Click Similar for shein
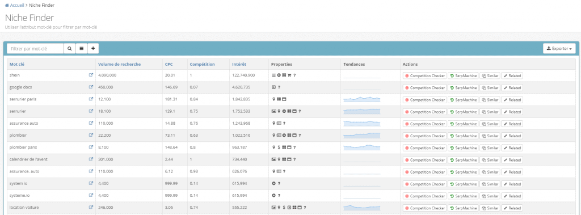This screenshot has width=581, height=215. click(490, 75)
